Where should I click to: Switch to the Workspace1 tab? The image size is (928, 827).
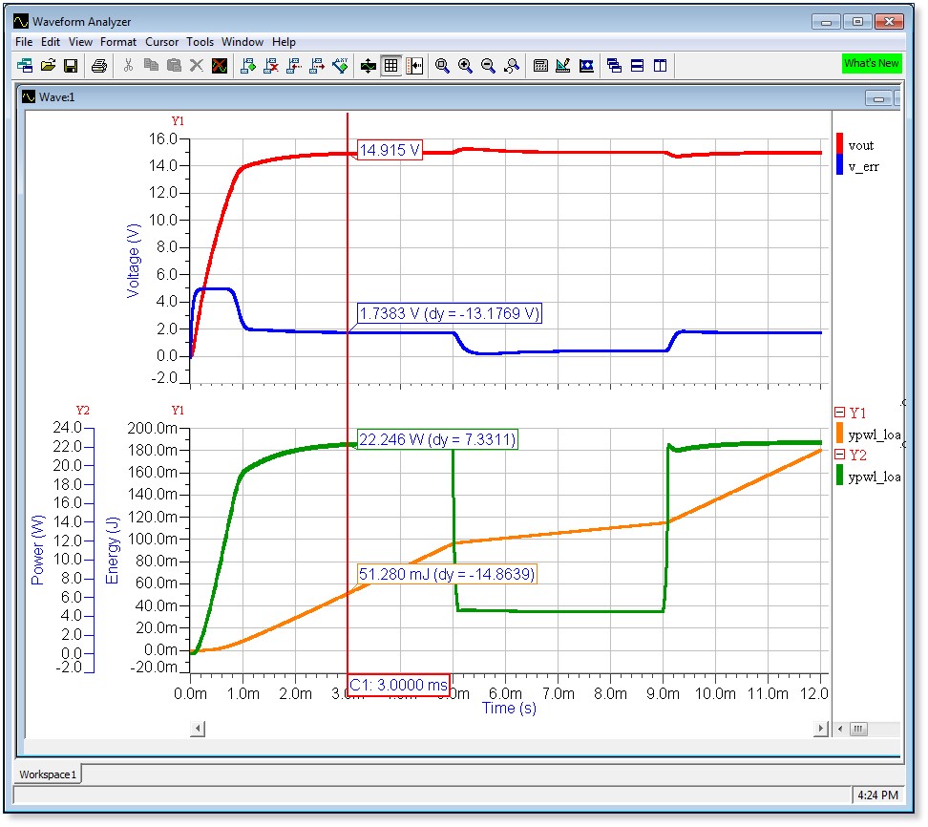point(48,774)
